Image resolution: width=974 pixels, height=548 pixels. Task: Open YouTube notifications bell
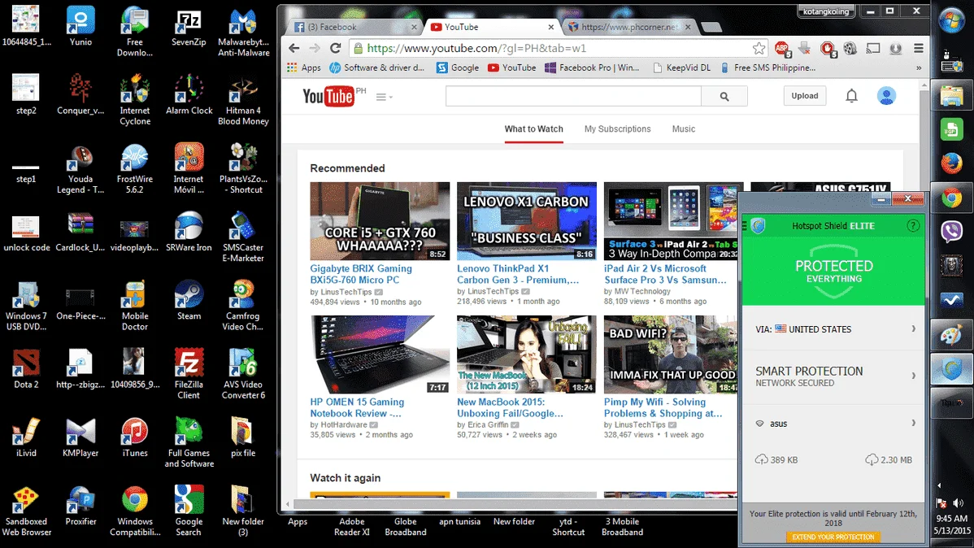851,96
